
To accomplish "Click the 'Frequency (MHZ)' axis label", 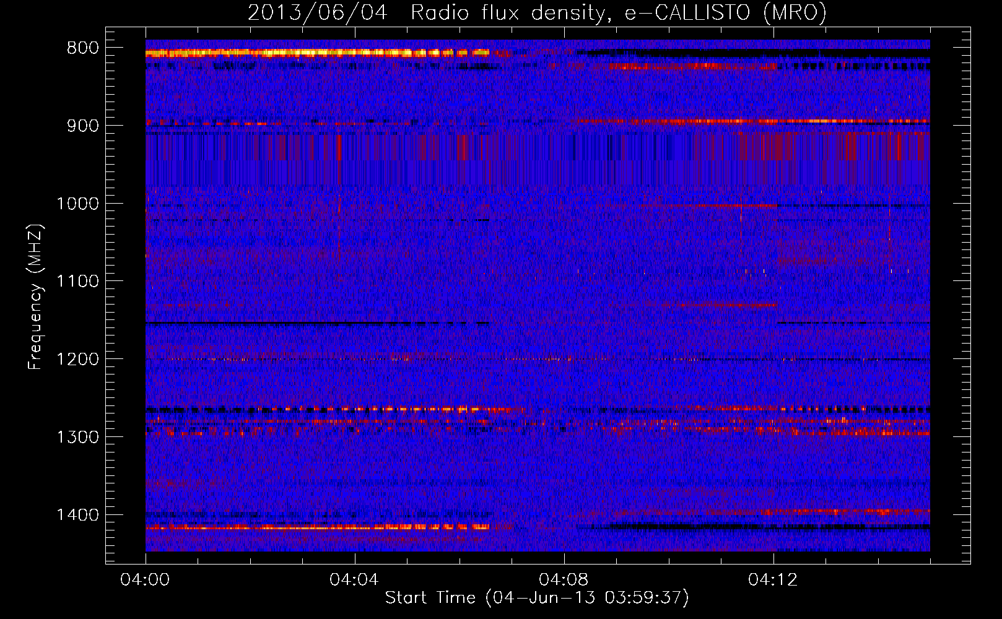I will [35, 297].
